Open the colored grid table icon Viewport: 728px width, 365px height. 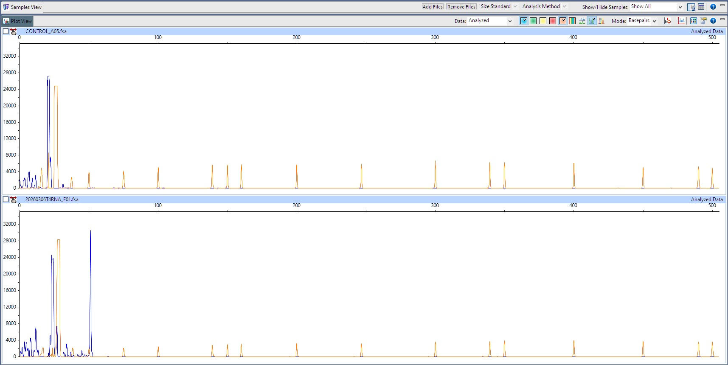click(x=693, y=21)
